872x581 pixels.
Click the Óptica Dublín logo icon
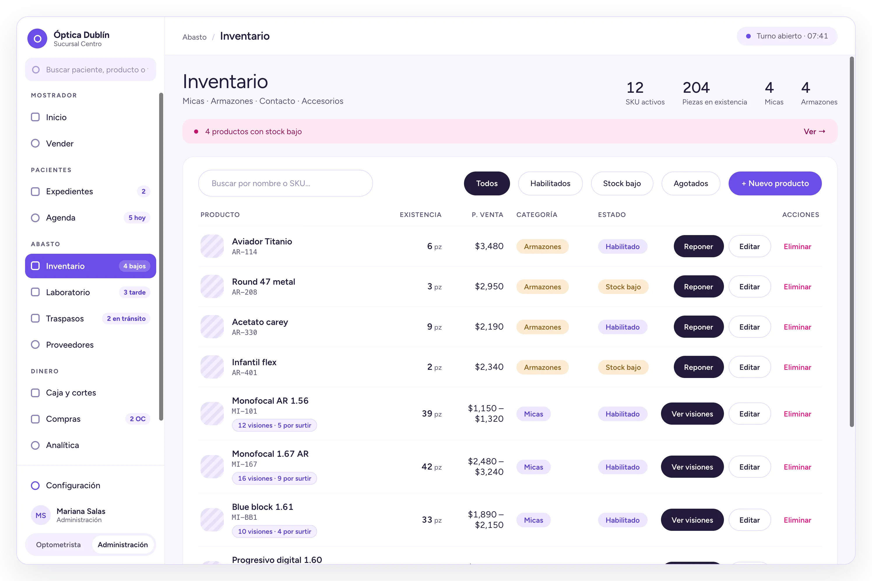[37, 38]
